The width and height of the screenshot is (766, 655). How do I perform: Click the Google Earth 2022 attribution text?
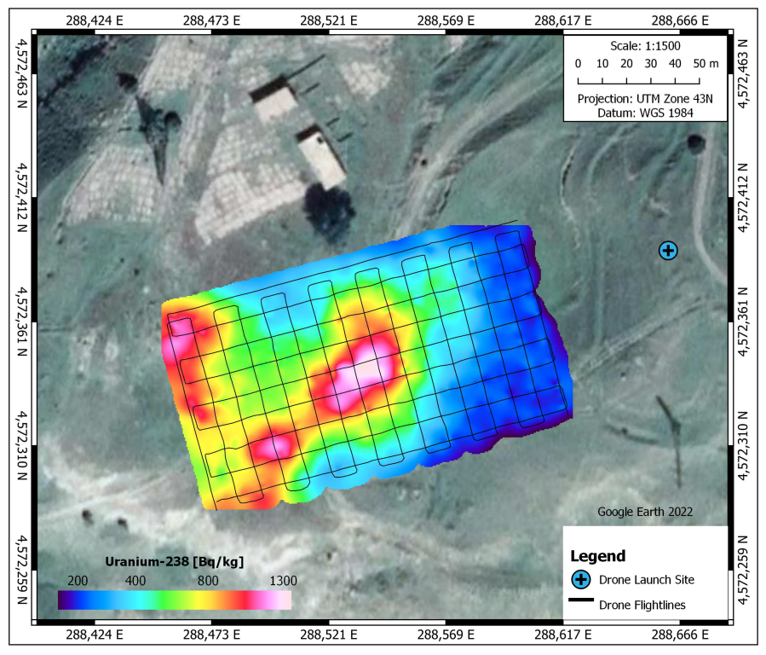coord(645,512)
